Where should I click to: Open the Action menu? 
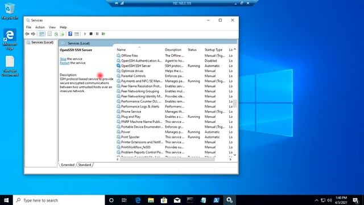pyautogui.click(x=40, y=27)
